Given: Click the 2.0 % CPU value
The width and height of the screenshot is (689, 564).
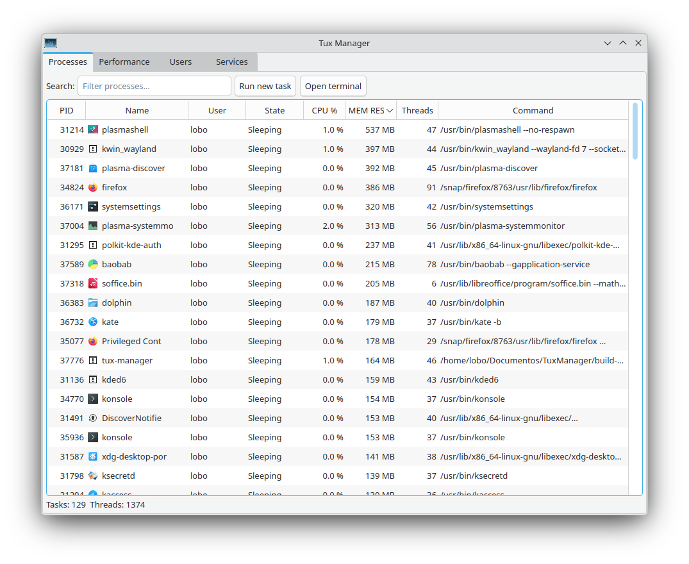Looking at the screenshot, I should point(333,226).
